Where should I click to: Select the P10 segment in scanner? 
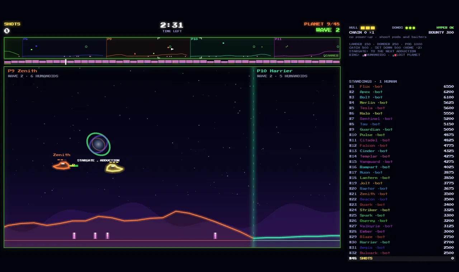pos(232,48)
